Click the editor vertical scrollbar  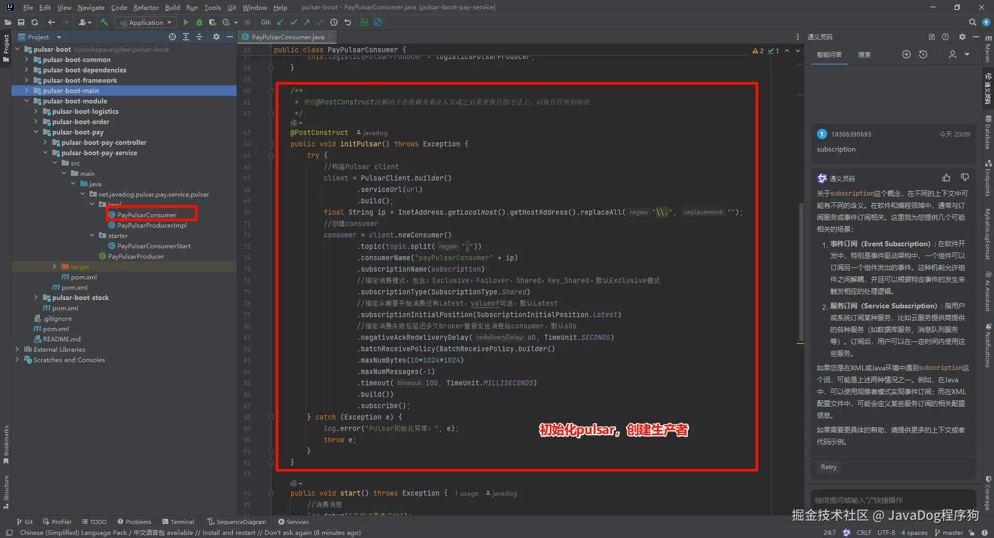(x=800, y=271)
